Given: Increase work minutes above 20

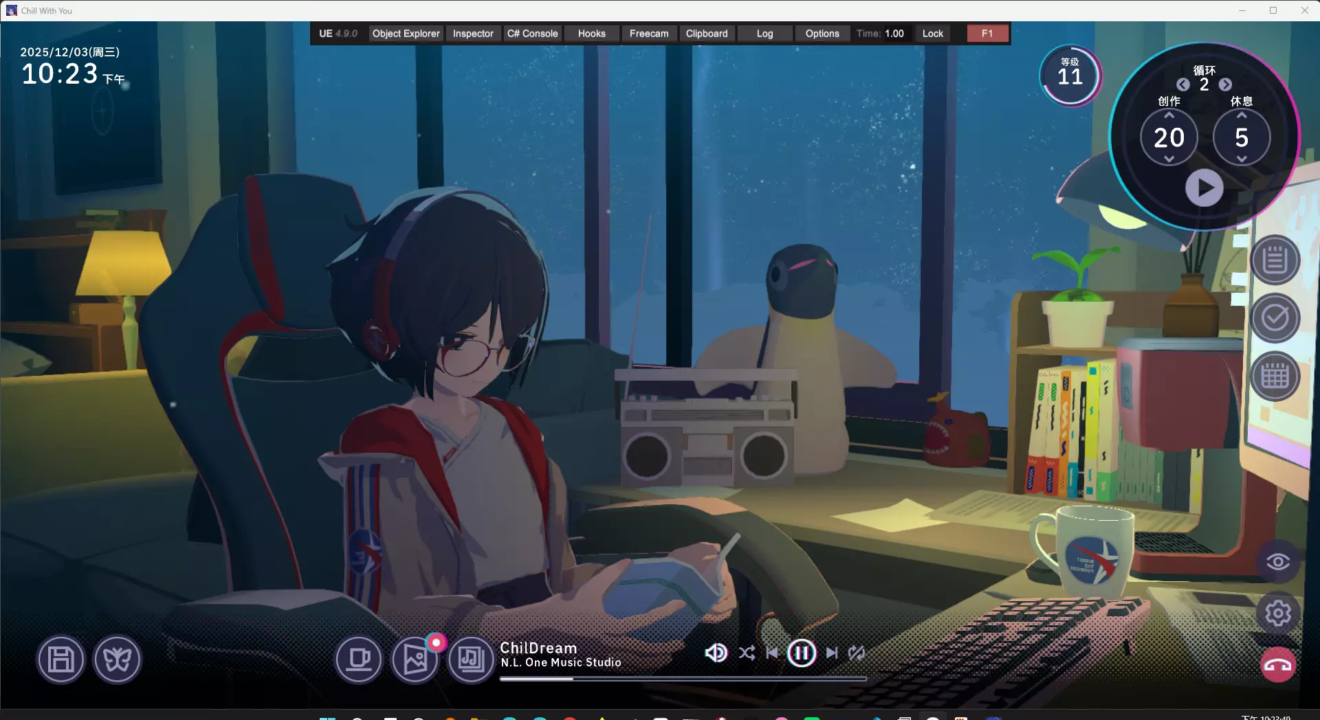Looking at the screenshot, I should click(x=1169, y=115).
